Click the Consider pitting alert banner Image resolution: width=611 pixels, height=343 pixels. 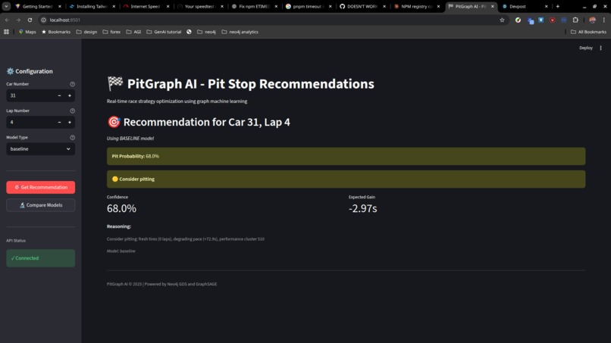click(346, 179)
